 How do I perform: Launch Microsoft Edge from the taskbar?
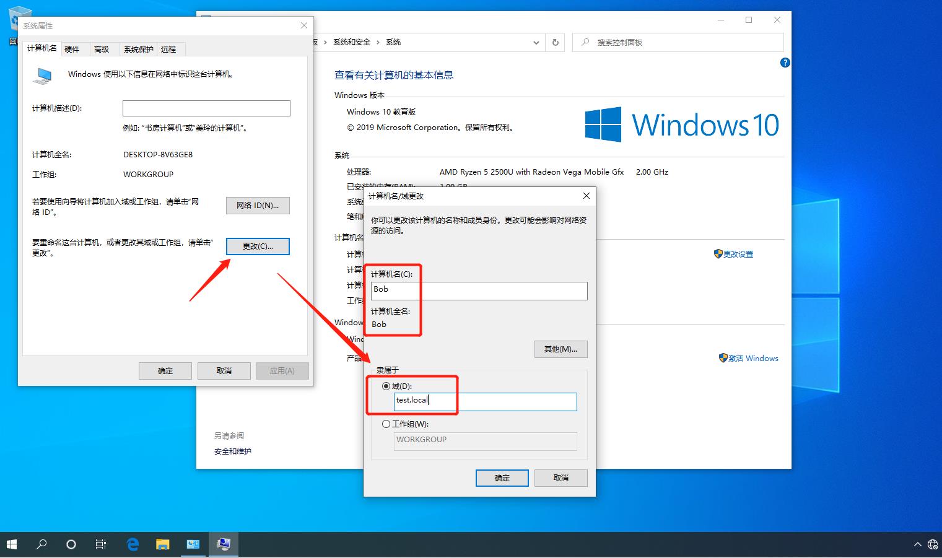(x=133, y=544)
